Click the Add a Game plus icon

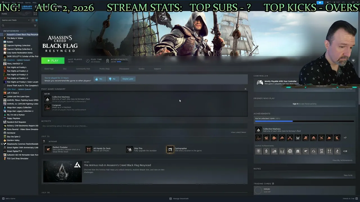(3, 199)
